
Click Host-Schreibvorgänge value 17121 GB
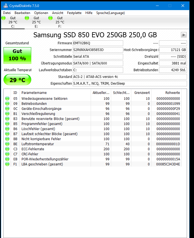[173, 50]
